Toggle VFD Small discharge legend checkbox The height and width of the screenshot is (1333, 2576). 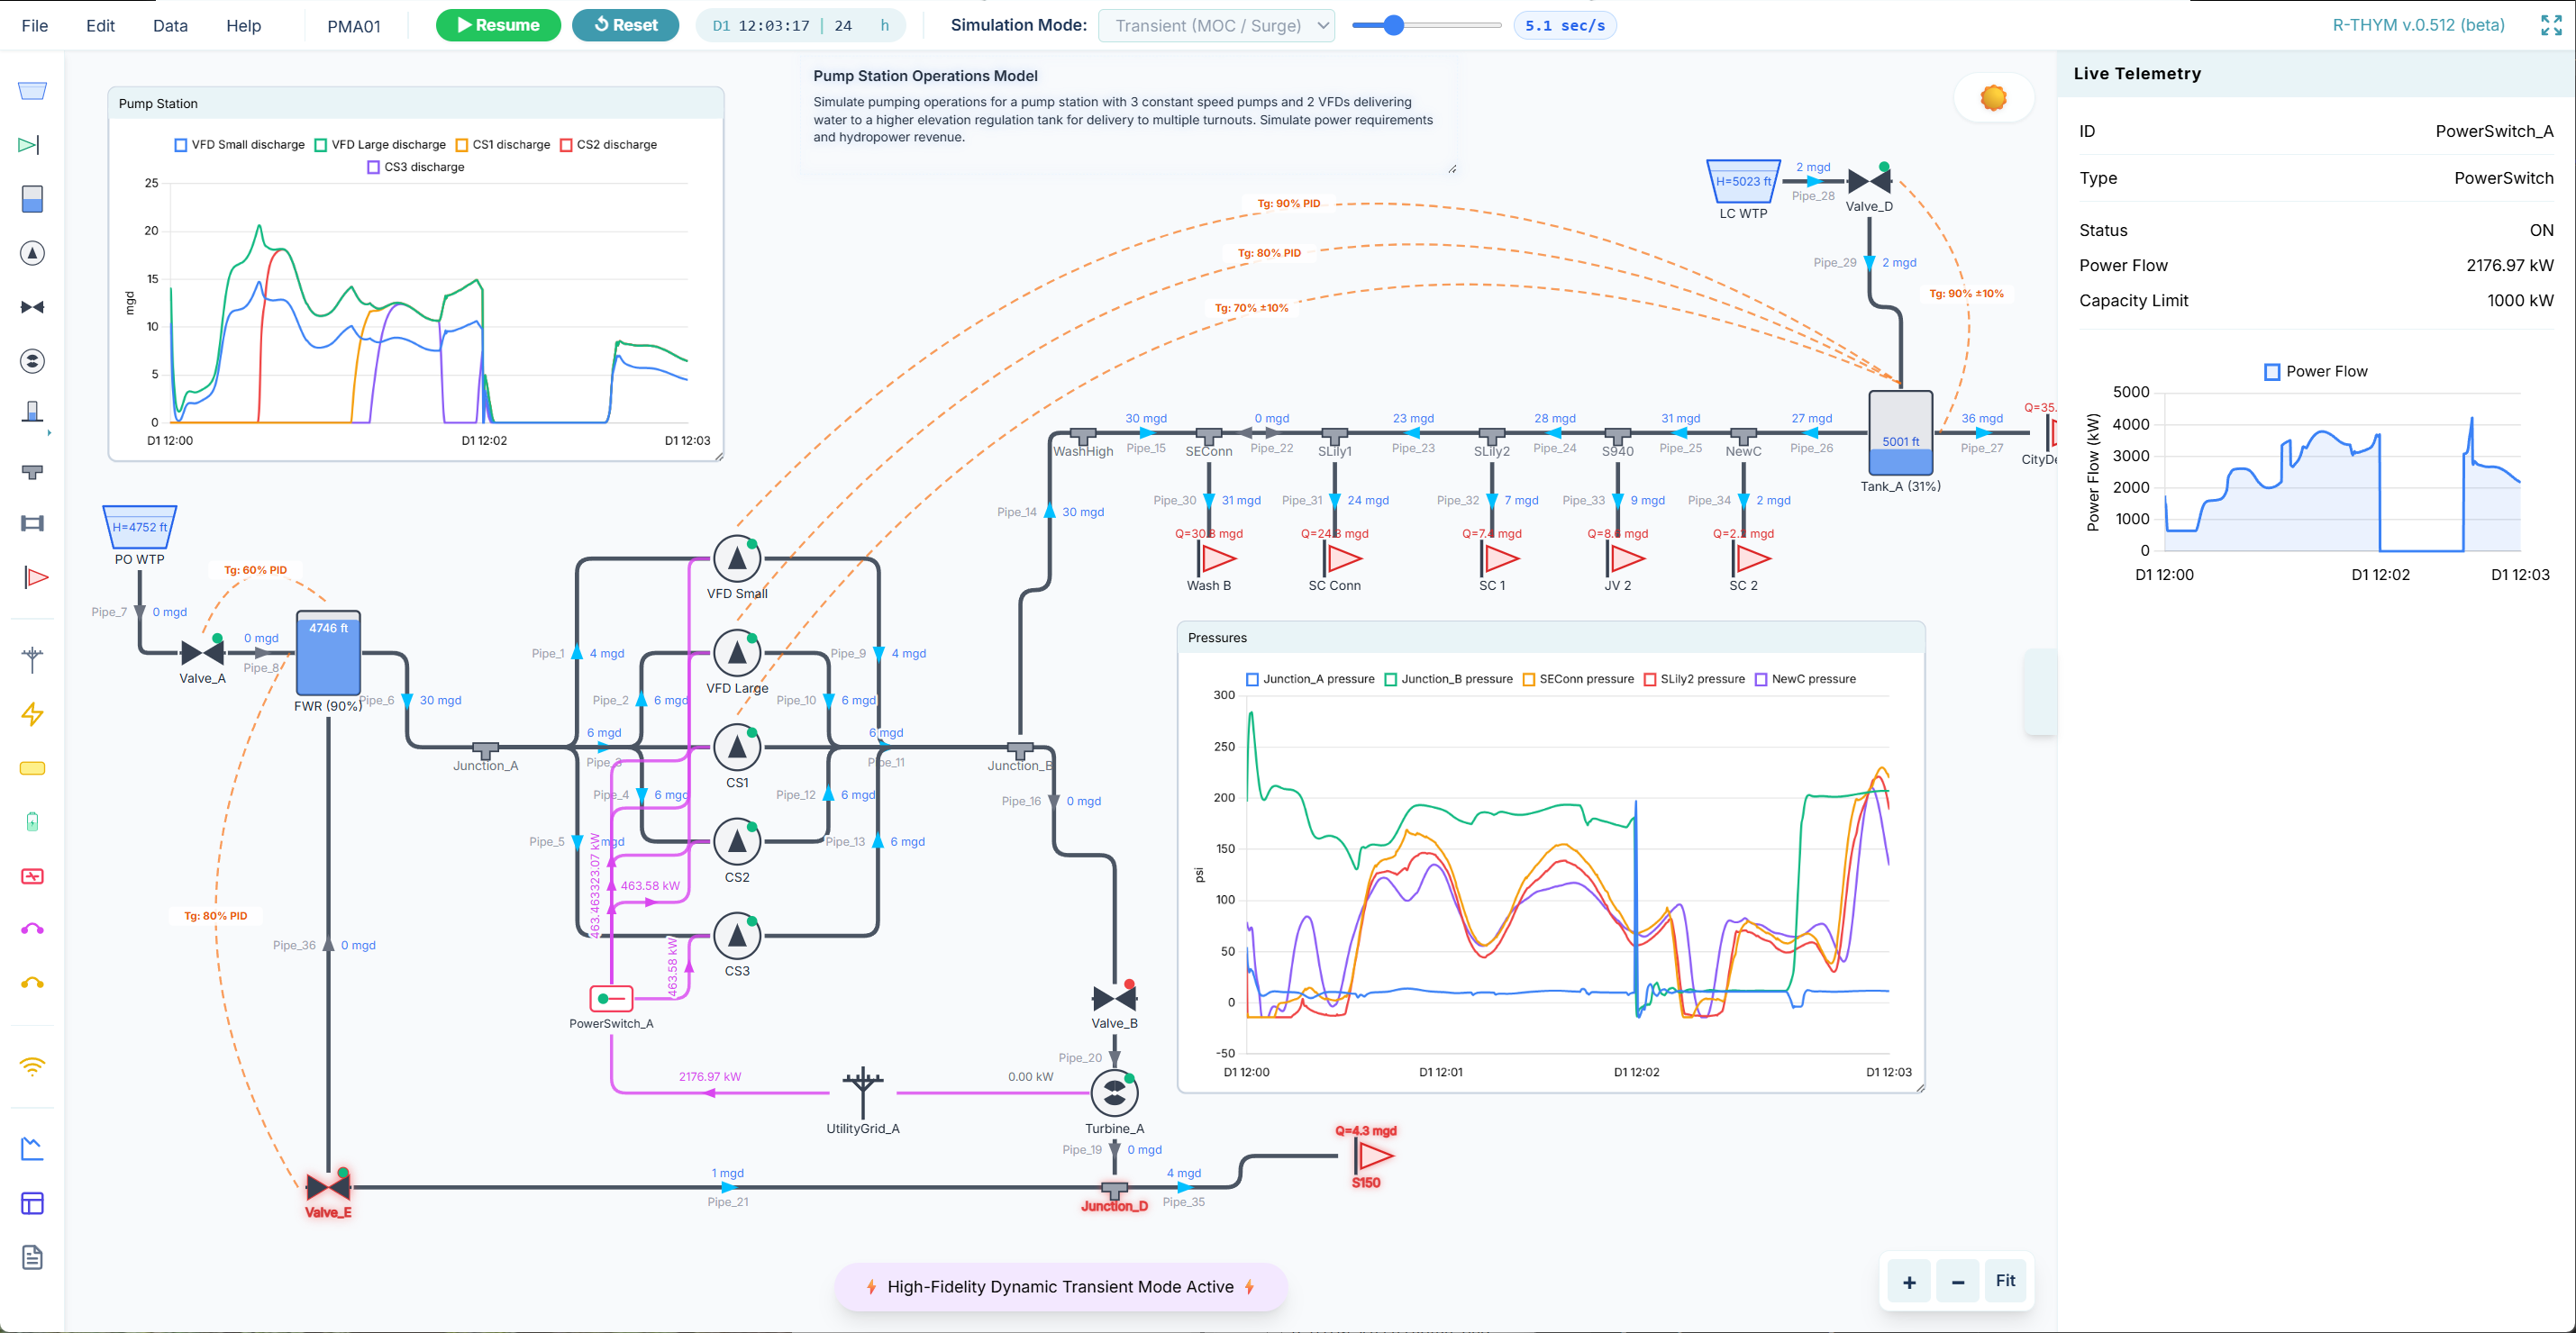[181, 145]
